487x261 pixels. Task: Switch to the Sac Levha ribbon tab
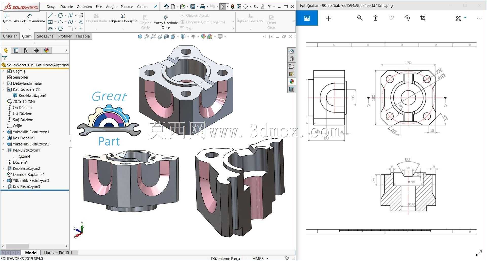(45, 36)
